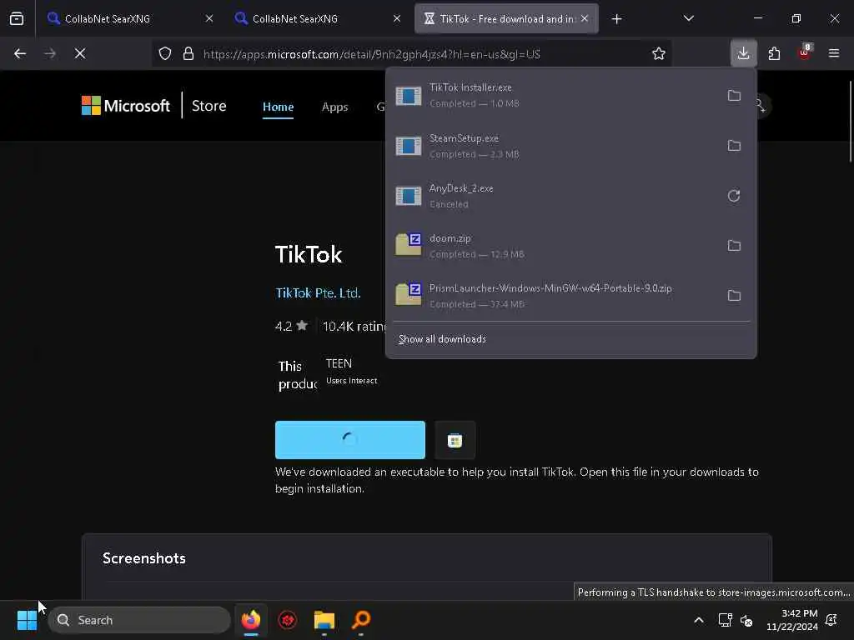Viewport: 854px width, 640px height.
Task: View site security padlock information
Action: 188,53
